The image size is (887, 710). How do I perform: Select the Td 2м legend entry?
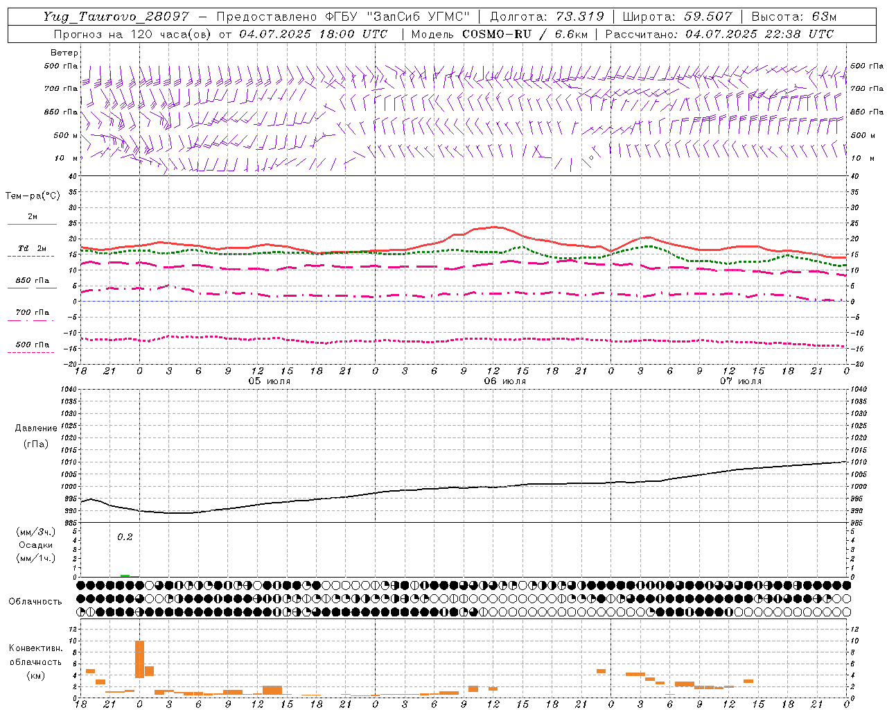32,248
